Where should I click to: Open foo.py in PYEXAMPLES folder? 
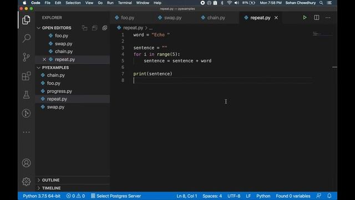[x=54, y=83]
